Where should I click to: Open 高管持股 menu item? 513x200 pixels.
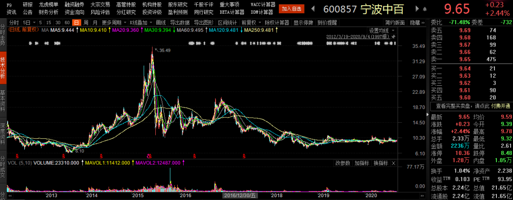pyautogui.click(x=126, y=5)
